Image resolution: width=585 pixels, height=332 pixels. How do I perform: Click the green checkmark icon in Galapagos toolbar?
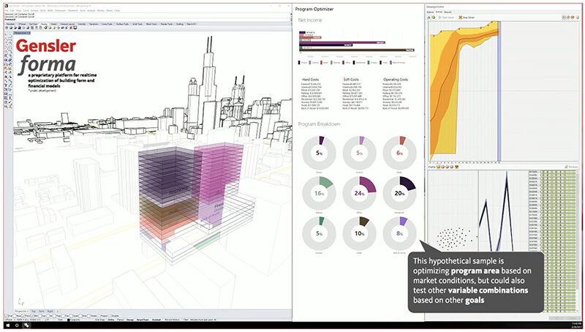pos(434,17)
